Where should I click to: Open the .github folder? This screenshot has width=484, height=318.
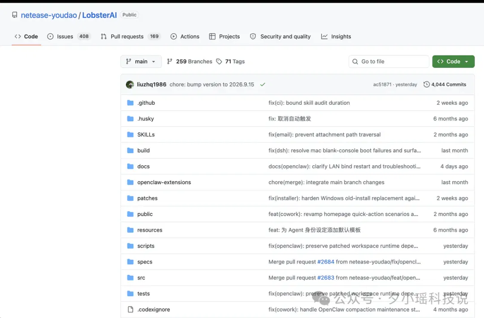146,103
